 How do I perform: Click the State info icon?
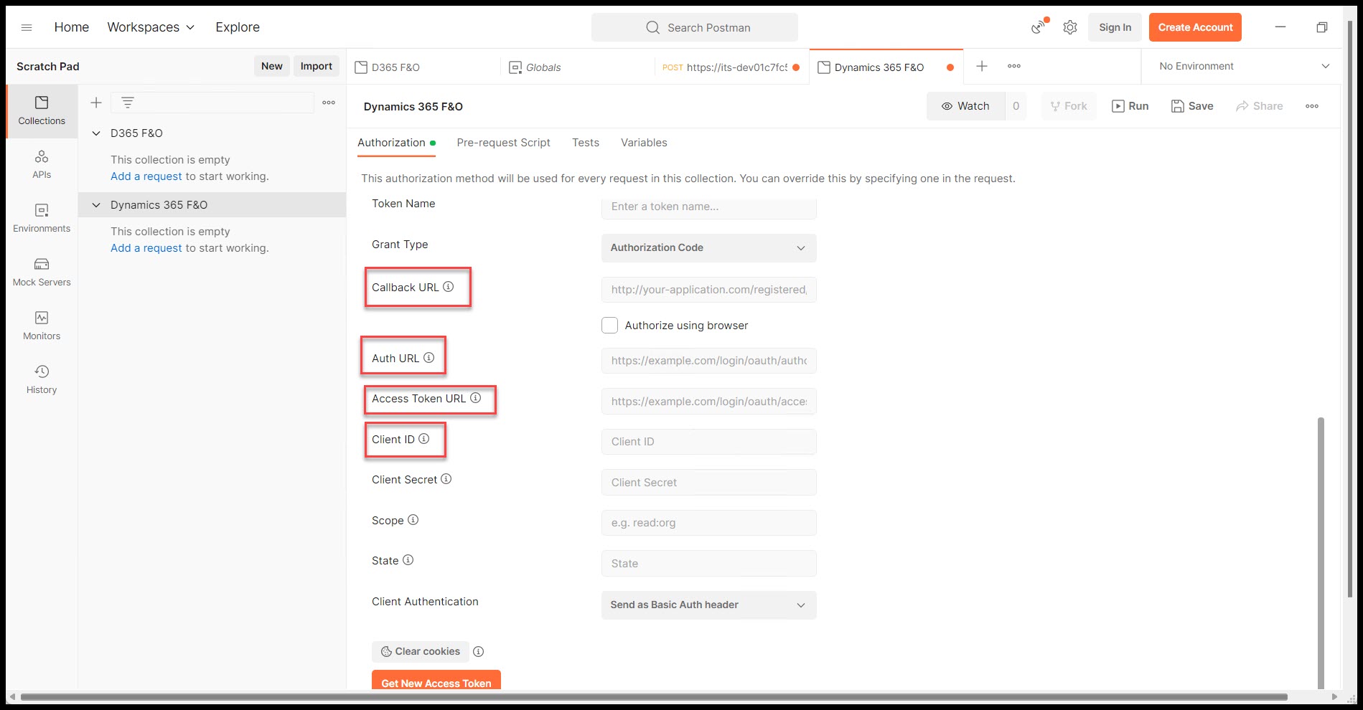click(x=408, y=559)
